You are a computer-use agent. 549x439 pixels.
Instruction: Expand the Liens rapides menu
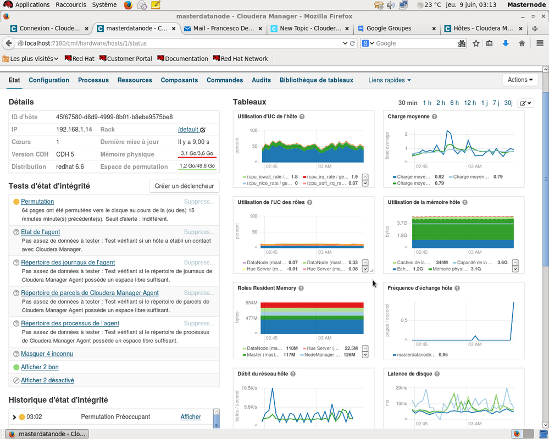click(x=389, y=80)
